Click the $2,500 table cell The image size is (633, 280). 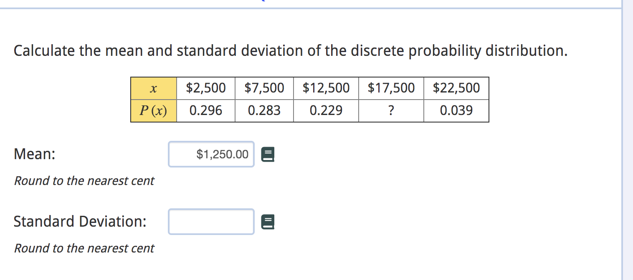pyautogui.click(x=206, y=88)
